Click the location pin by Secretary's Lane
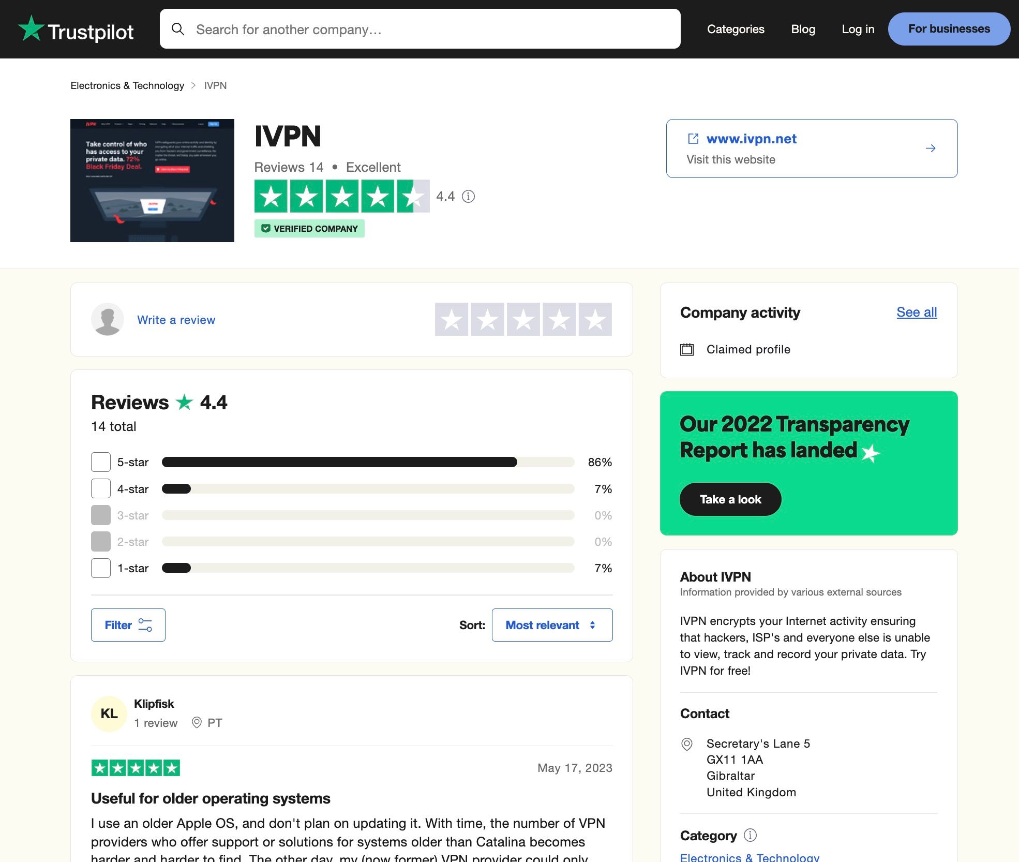The height and width of the screenshot is (862, 1019). coord(687,745)
